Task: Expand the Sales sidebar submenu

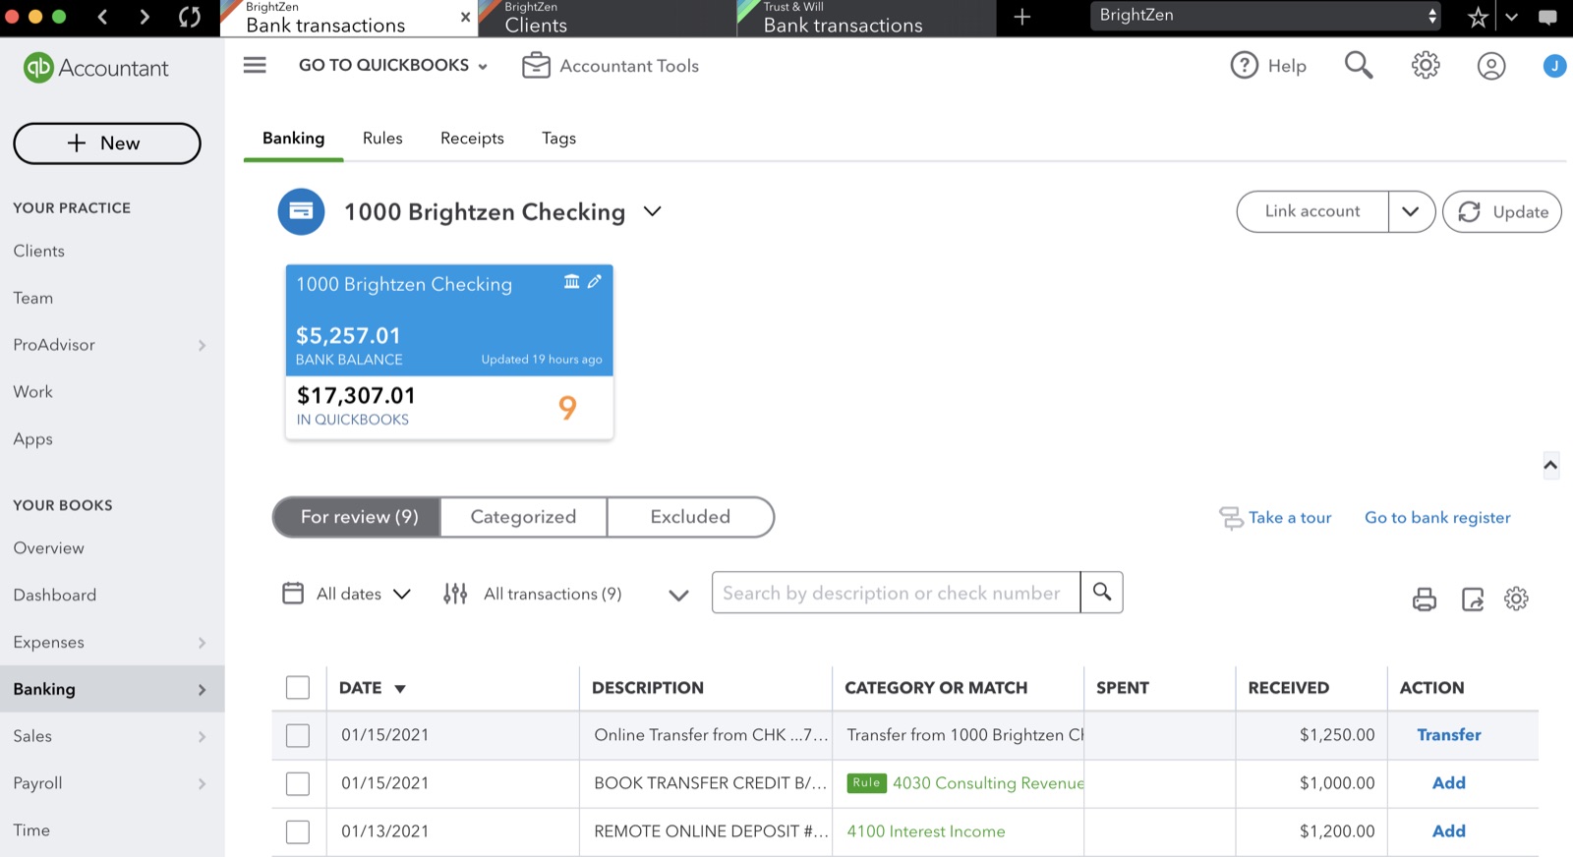Action: pyautogui.click(x=202, y=736)
